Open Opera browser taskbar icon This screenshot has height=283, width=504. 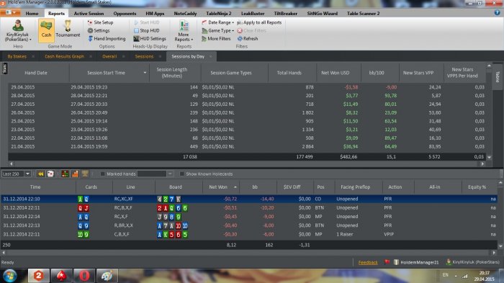tap(84, 276)
